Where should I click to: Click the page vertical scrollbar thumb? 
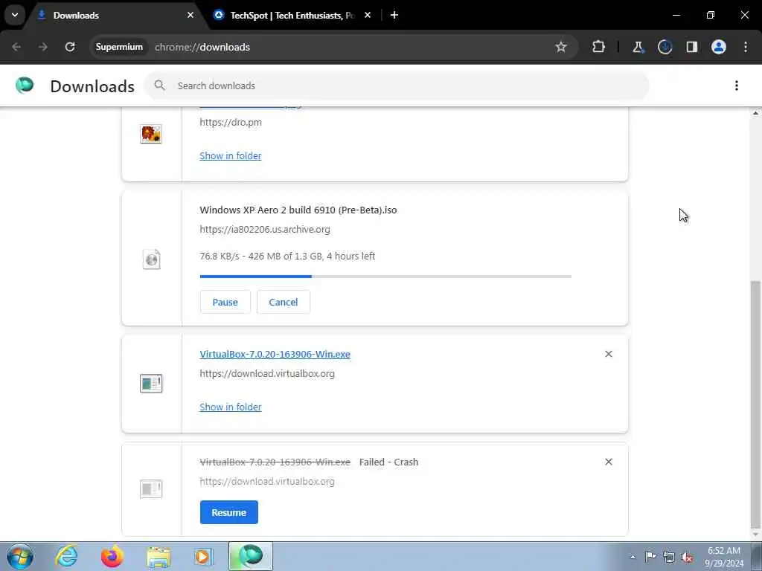(x=756, y=403)
